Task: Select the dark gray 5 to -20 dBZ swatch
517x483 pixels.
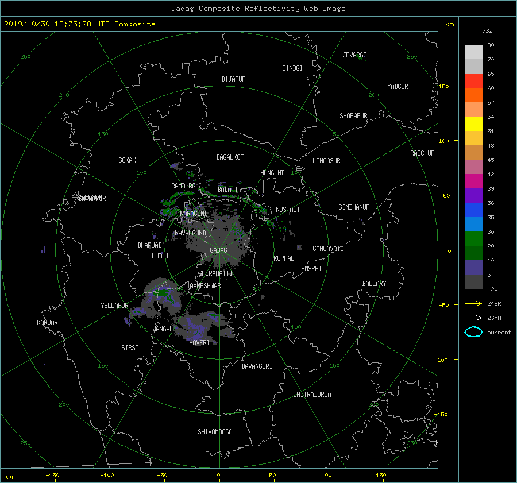Action: tap(473, 281)
